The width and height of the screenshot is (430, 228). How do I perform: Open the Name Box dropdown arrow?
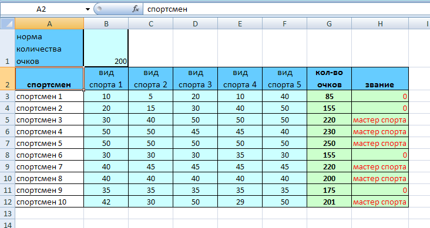click(88, 9)
